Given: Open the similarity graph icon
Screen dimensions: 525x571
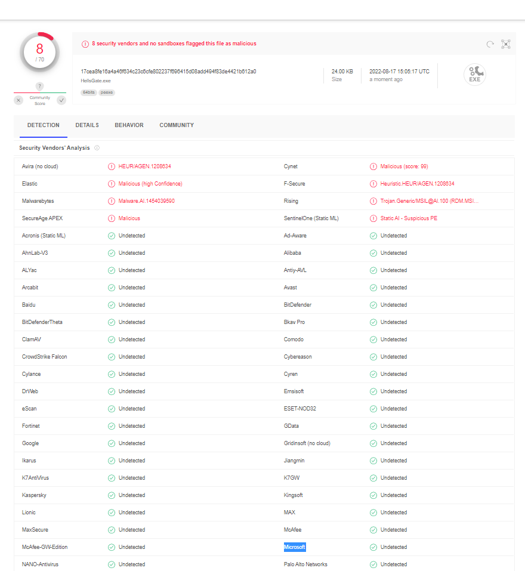Looking at the screenshot, I should point(506,44).
